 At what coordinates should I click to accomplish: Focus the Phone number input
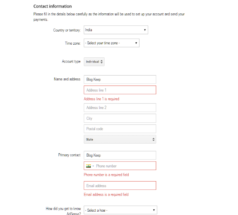click(x=125, y=166)
